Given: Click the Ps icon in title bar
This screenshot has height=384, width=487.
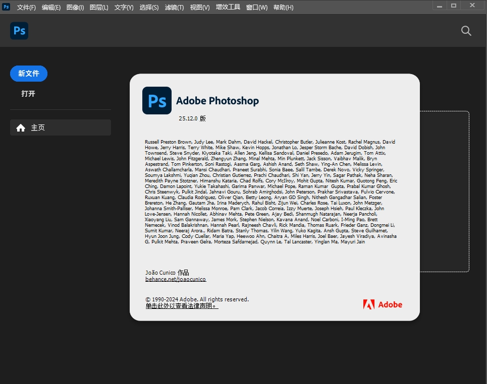Looking at the screenshot, I should coord(6,7).
